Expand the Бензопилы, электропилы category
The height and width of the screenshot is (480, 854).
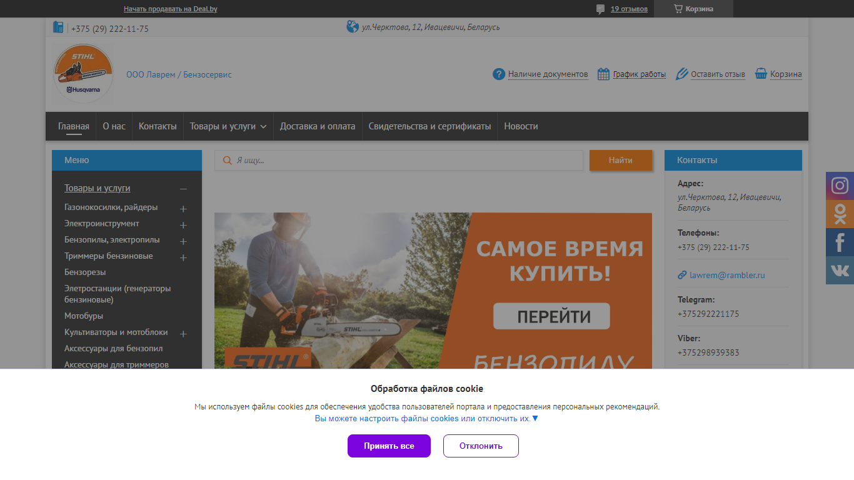[183, 241]
